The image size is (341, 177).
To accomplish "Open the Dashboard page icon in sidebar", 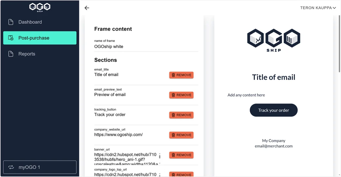I will point(11,22).
